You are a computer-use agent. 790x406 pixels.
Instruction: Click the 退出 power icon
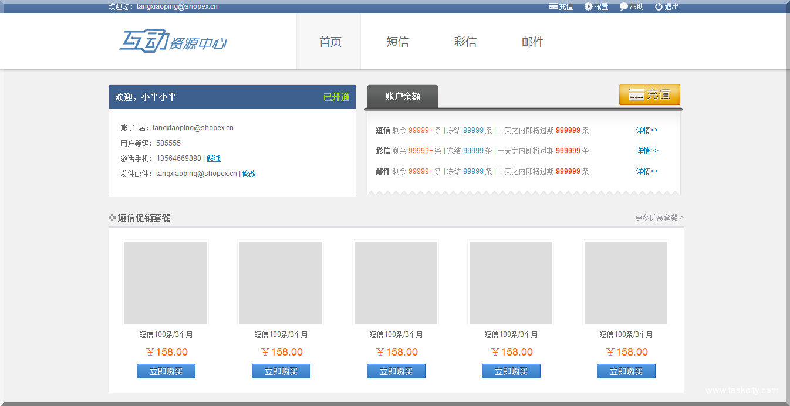659,6
